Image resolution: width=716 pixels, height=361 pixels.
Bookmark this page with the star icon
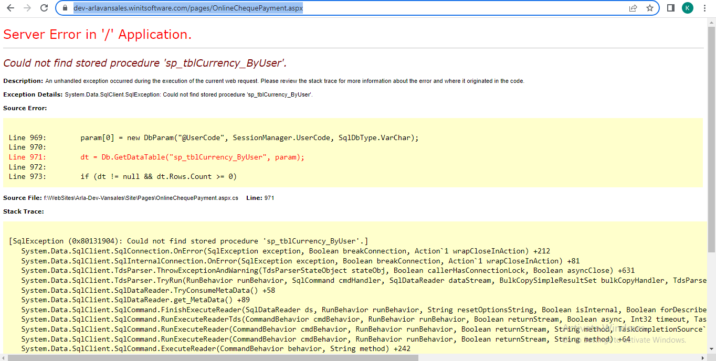[649, 8]
